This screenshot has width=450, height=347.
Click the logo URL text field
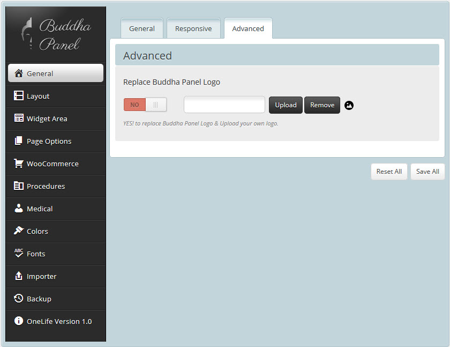click(x=224, y=105)
